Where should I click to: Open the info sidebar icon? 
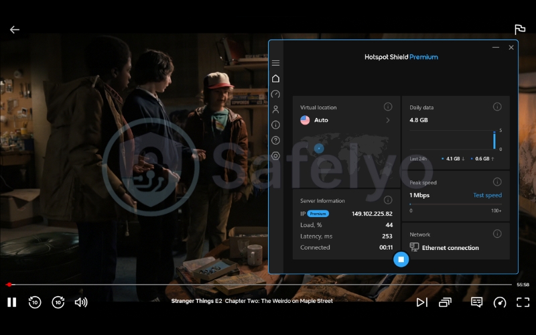[x=275, y=125]
